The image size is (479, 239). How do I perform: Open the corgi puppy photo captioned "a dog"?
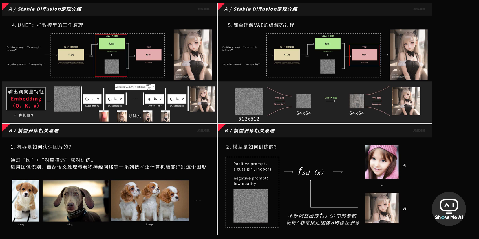[x=25, y=201]
